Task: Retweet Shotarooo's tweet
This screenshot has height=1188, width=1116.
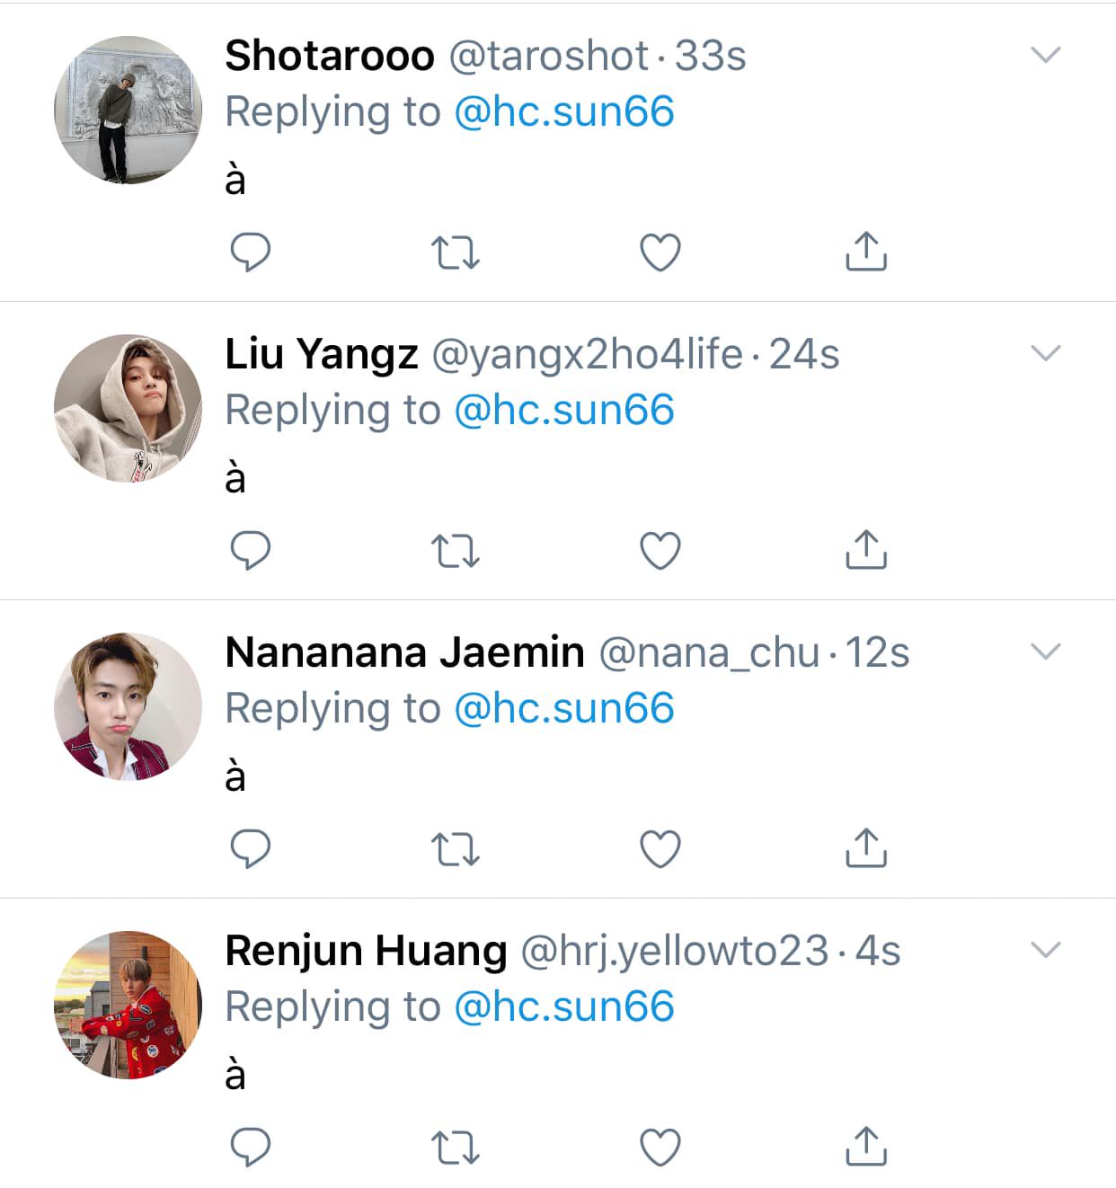Action: click(x=456, y=253)
